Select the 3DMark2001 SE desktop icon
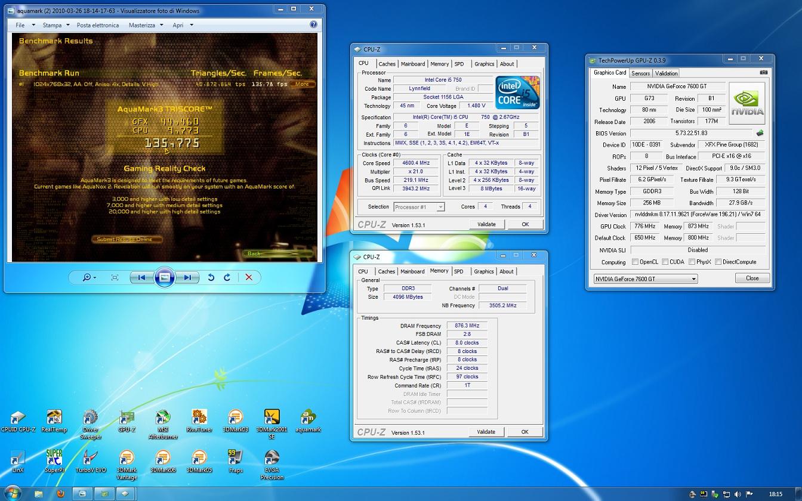The height and width of the screenshot is (501, 802). 272,425
